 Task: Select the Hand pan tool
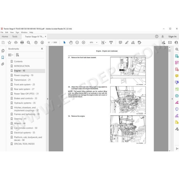71,43
